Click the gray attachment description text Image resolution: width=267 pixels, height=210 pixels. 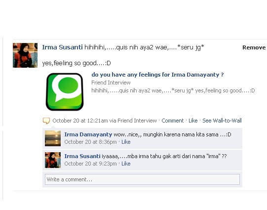[x=173, y=90]
